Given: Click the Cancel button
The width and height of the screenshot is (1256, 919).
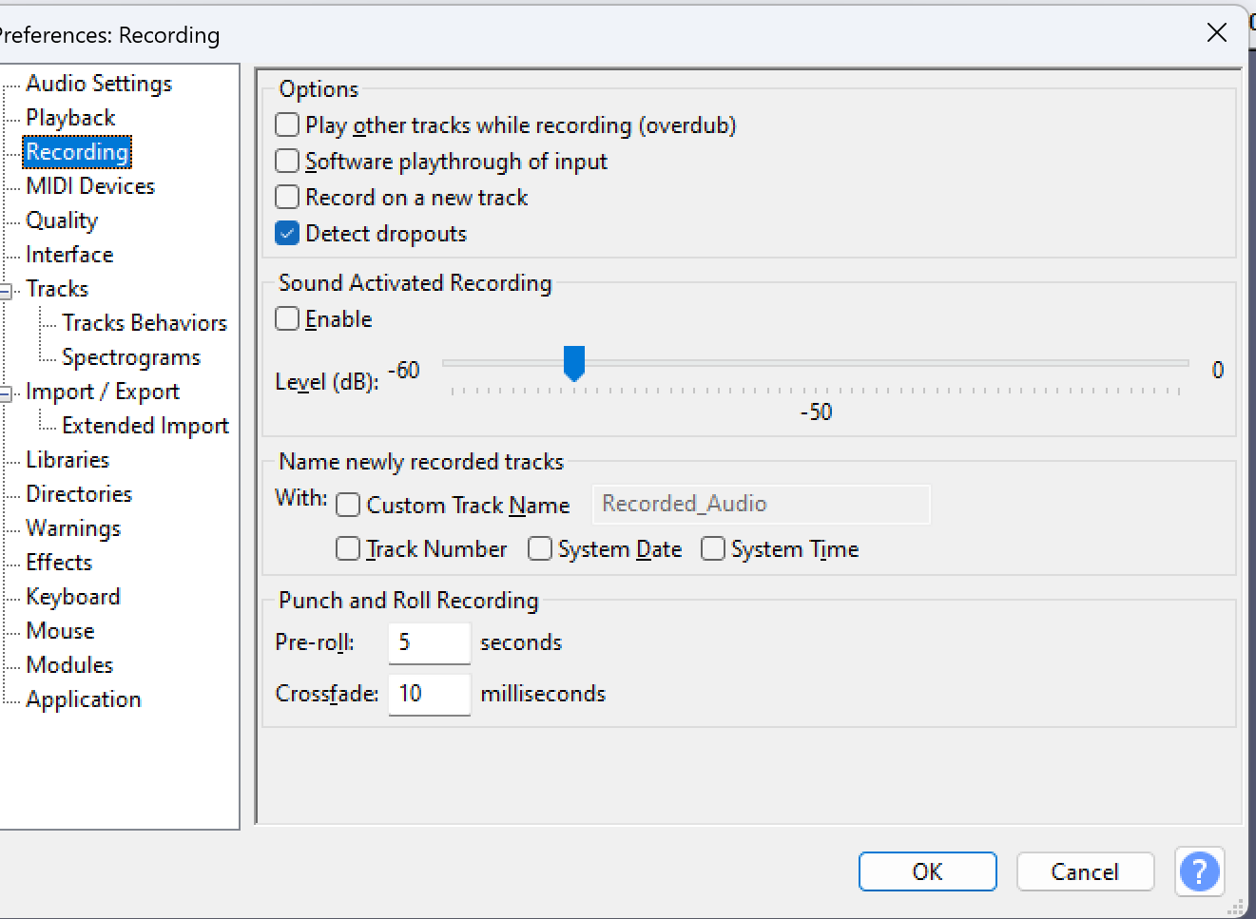Looking at the screenshot, I should [x=1085, y=871].
